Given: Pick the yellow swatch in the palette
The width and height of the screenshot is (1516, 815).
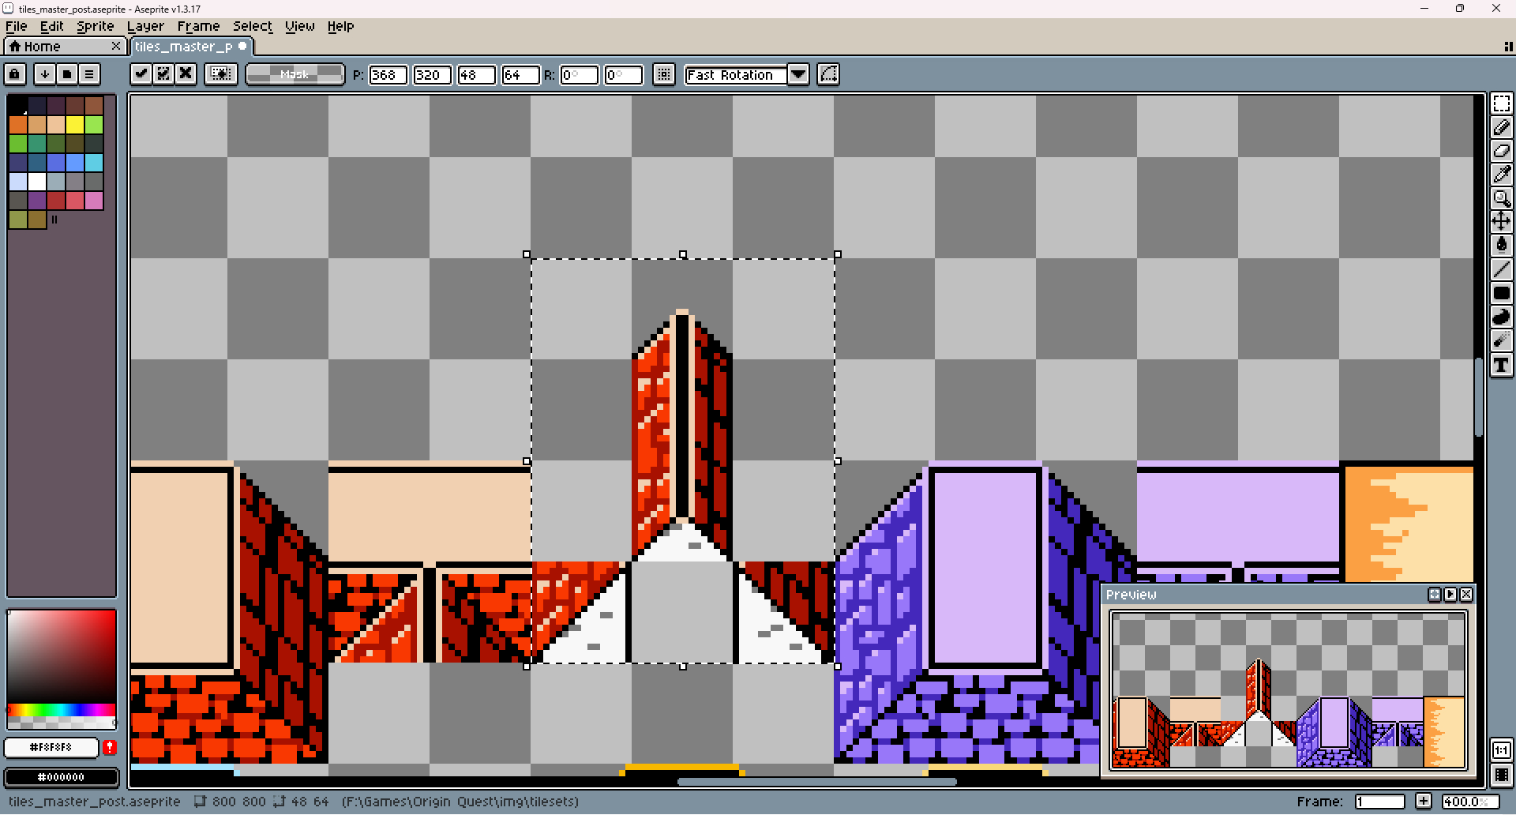Looking at the screenshot, I should pyautogui.click(x=75, y=125).
